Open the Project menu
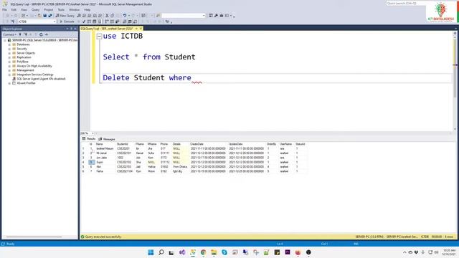Image resolution: width=459 pixels, height=258 pixels. [x=49, y=9]
